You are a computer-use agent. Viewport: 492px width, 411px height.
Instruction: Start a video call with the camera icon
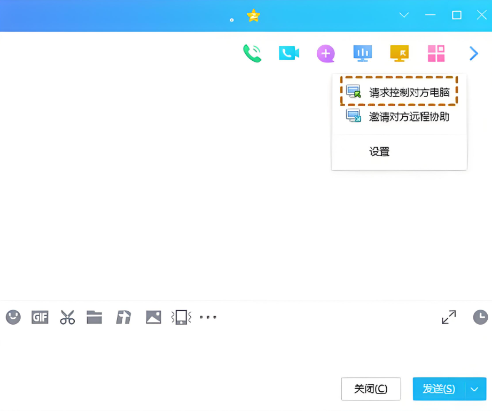click(x=288, y=53)
